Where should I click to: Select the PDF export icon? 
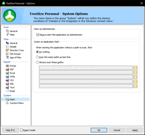click(x=7, y=69)
